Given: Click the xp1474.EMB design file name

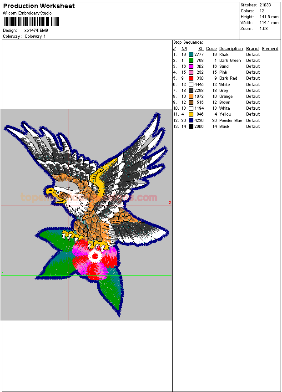Looking at the screenshot, I should point(36,31).
